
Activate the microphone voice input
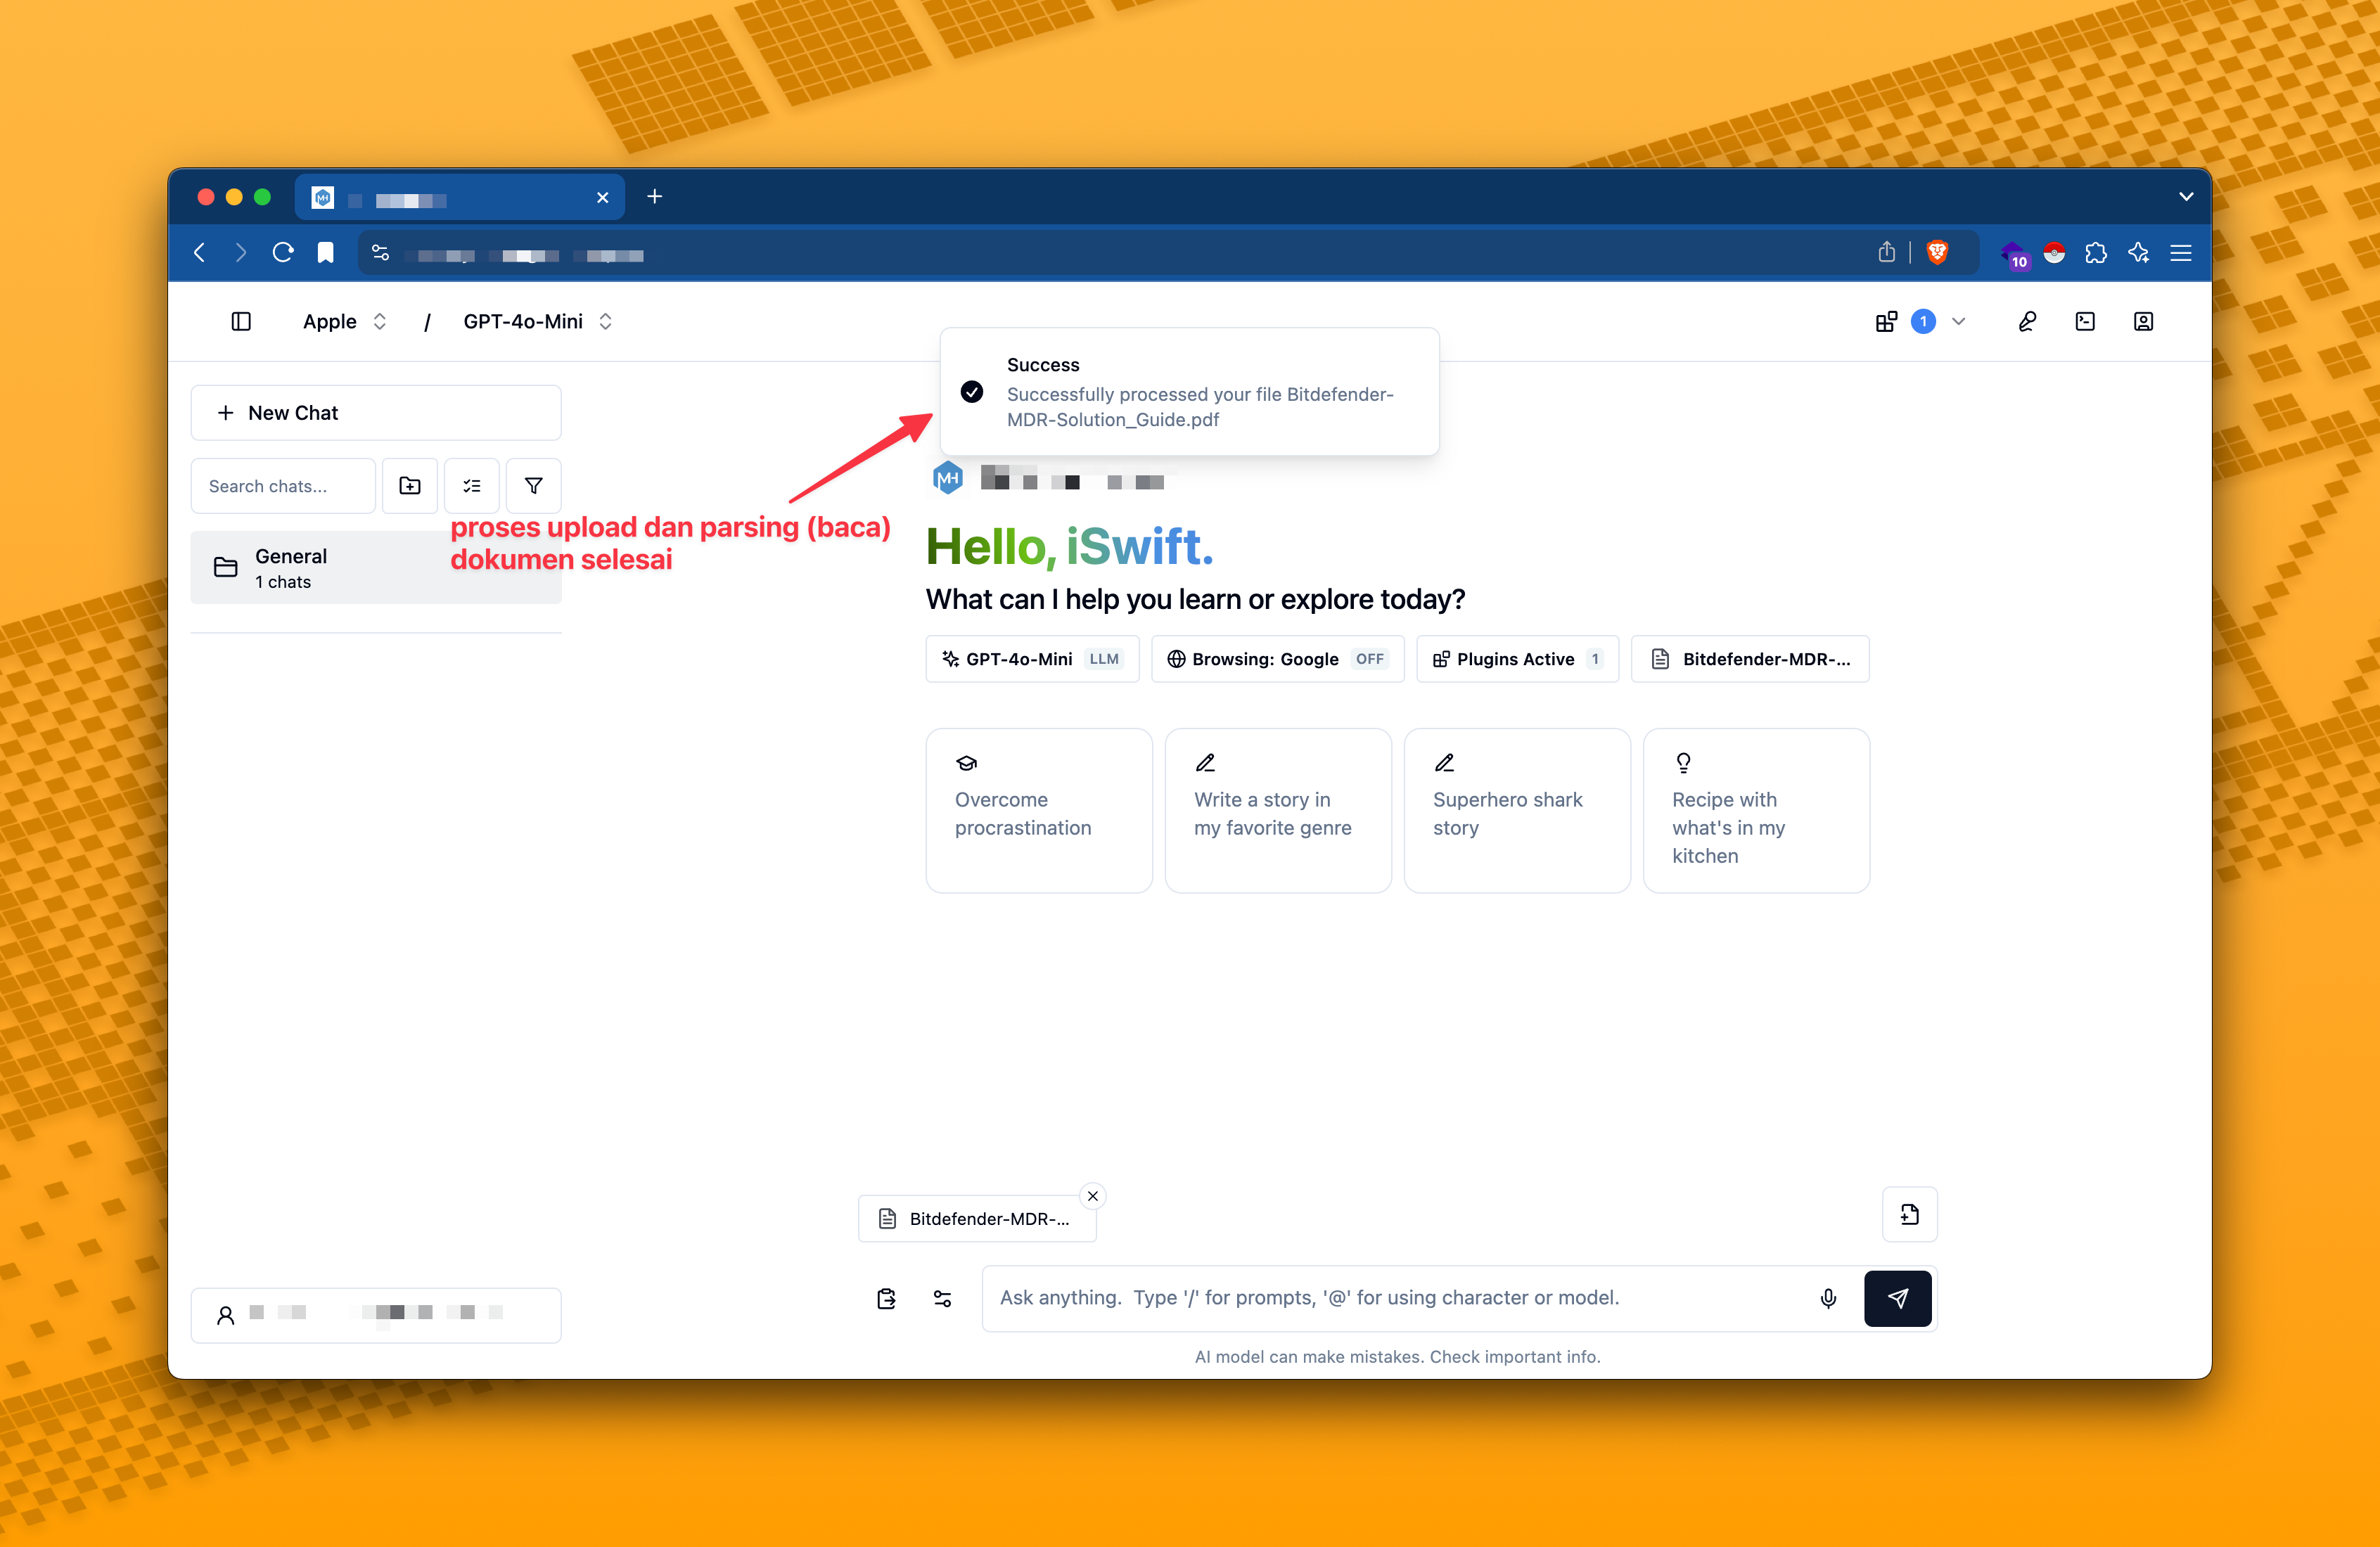[x=1828, y=1298]
